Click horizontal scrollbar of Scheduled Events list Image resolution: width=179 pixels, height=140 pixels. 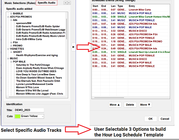(109, 98)
